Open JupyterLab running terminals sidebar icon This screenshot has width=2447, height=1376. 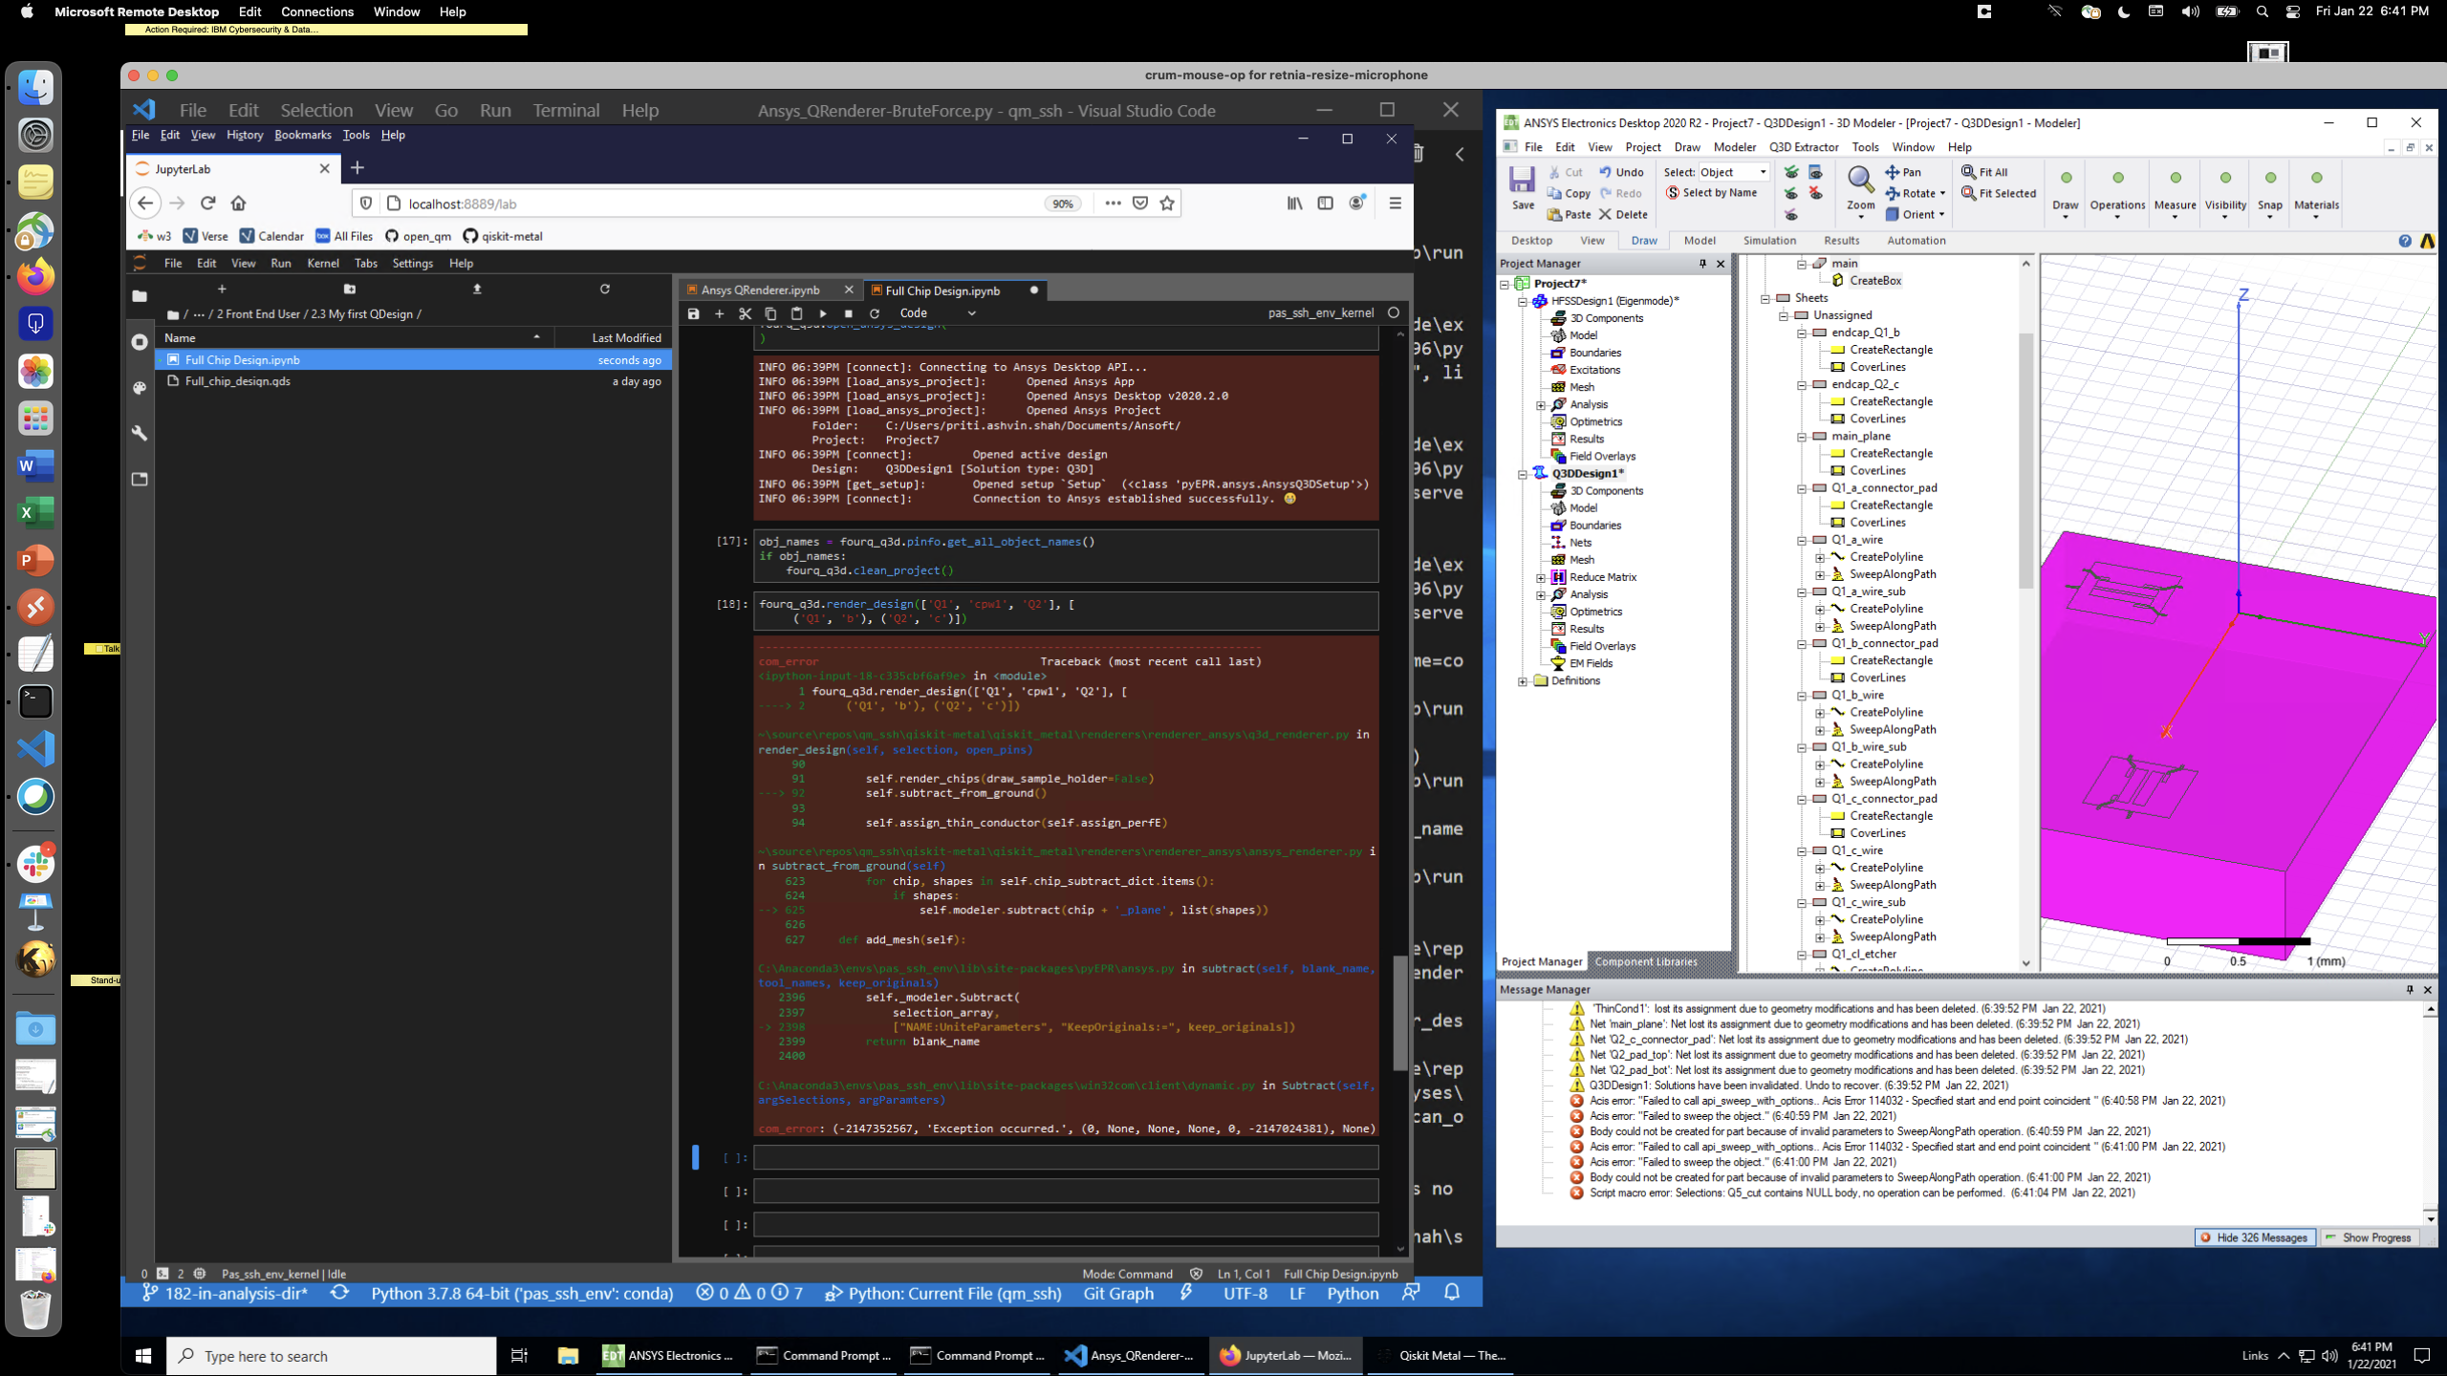tap(140, 342)
